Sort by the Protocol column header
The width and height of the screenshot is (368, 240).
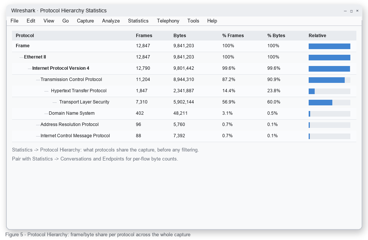tap(25, 36)
